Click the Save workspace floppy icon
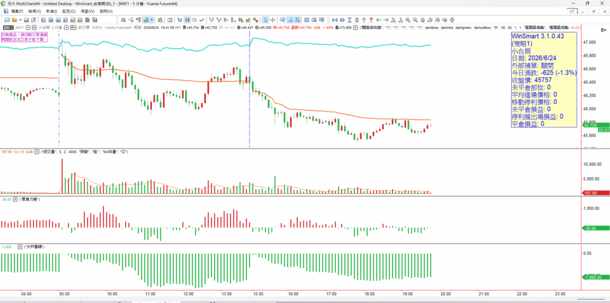The image size is (610, 303). 26,20
